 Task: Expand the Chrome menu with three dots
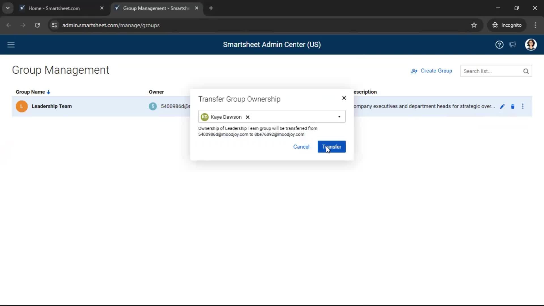[535, 25]
